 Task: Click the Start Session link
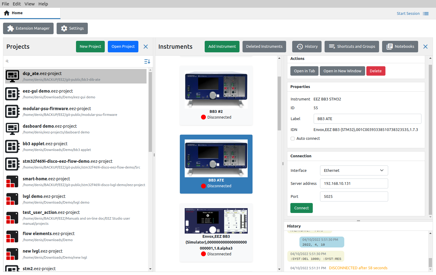click(408, 14)
